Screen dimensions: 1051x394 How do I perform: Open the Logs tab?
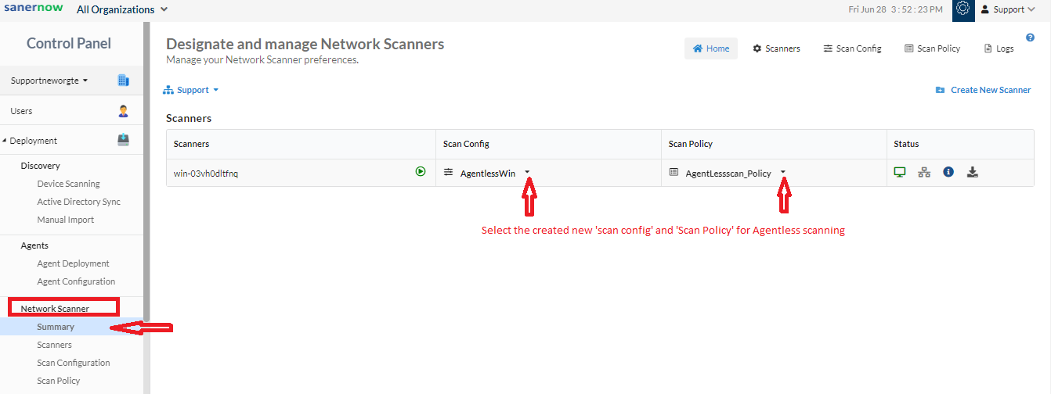pyautogui.click(x=999, y=48)
